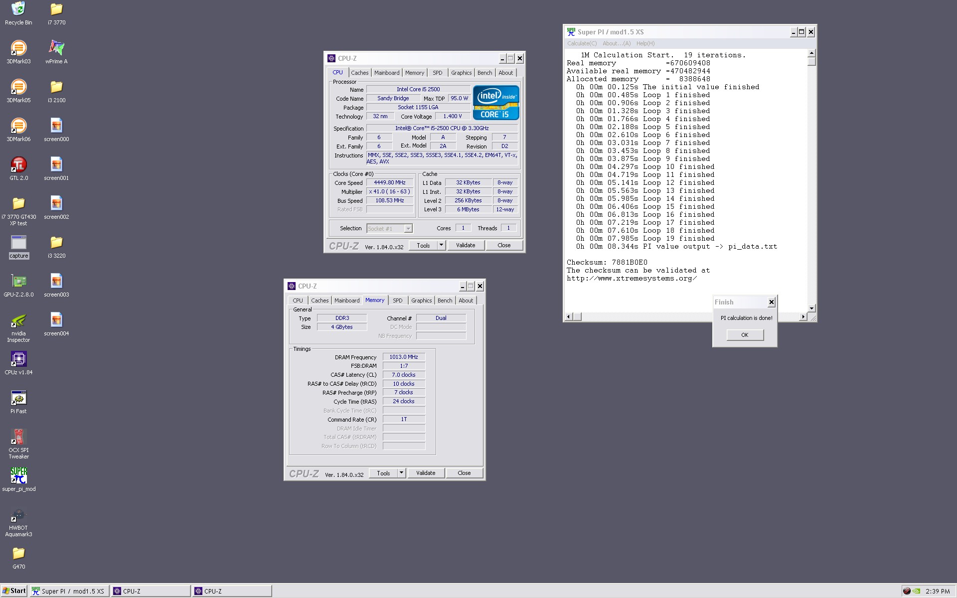This screenshot has height=598, width=957.
Task: Select the capture program icon
Action: [18, 247]
